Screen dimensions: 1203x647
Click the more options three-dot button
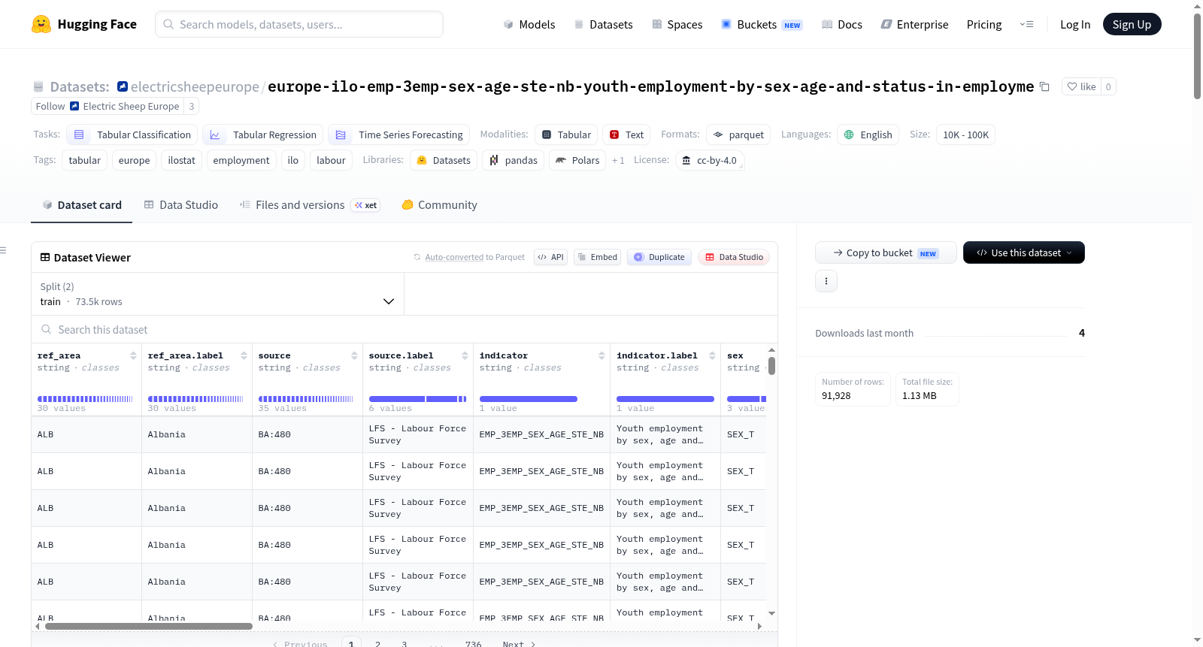826,281
